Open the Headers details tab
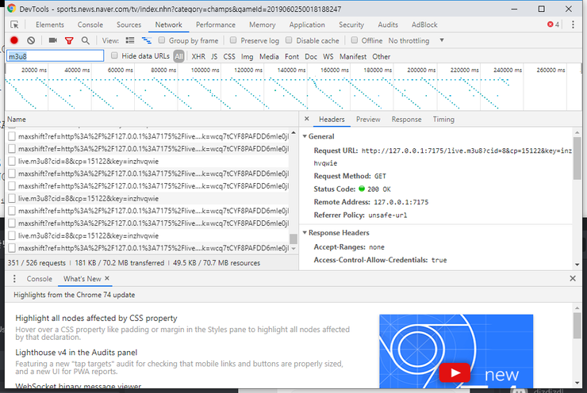 tap(332, 120)
